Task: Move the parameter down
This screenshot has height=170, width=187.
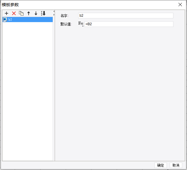Action: [36, 13]
